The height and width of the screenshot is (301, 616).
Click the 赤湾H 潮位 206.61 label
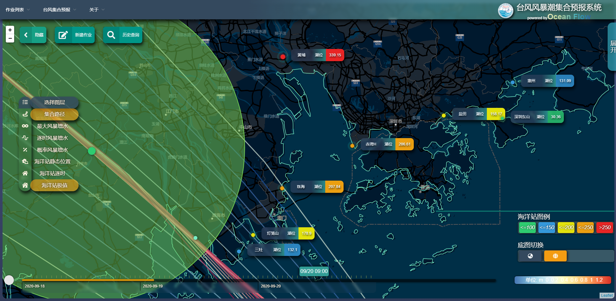387,144
